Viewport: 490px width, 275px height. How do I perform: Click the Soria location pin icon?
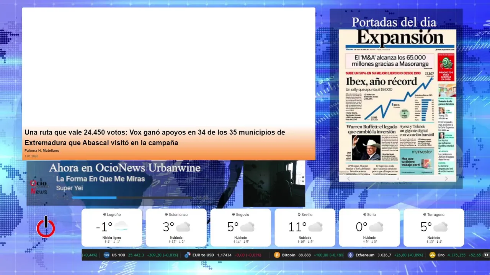[x=364, y=215]
